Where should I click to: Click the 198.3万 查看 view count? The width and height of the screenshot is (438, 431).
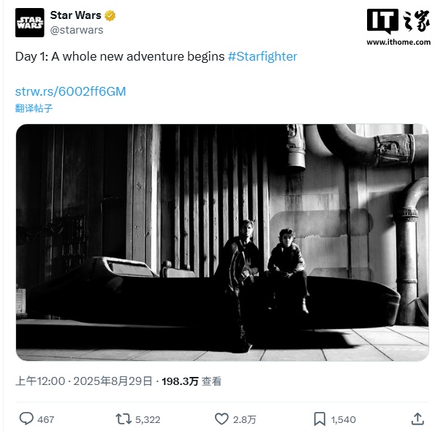click(x=192, y=381)
